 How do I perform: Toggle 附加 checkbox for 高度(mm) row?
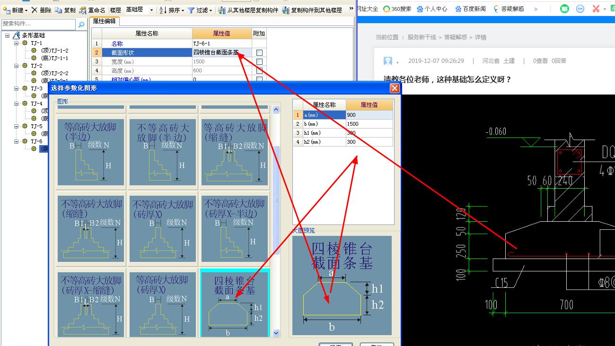[x=259, y=70]
